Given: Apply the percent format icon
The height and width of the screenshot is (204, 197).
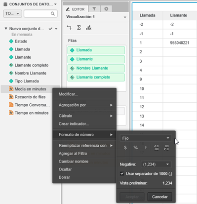Looking at the screenshot, I should coord(136,148).
